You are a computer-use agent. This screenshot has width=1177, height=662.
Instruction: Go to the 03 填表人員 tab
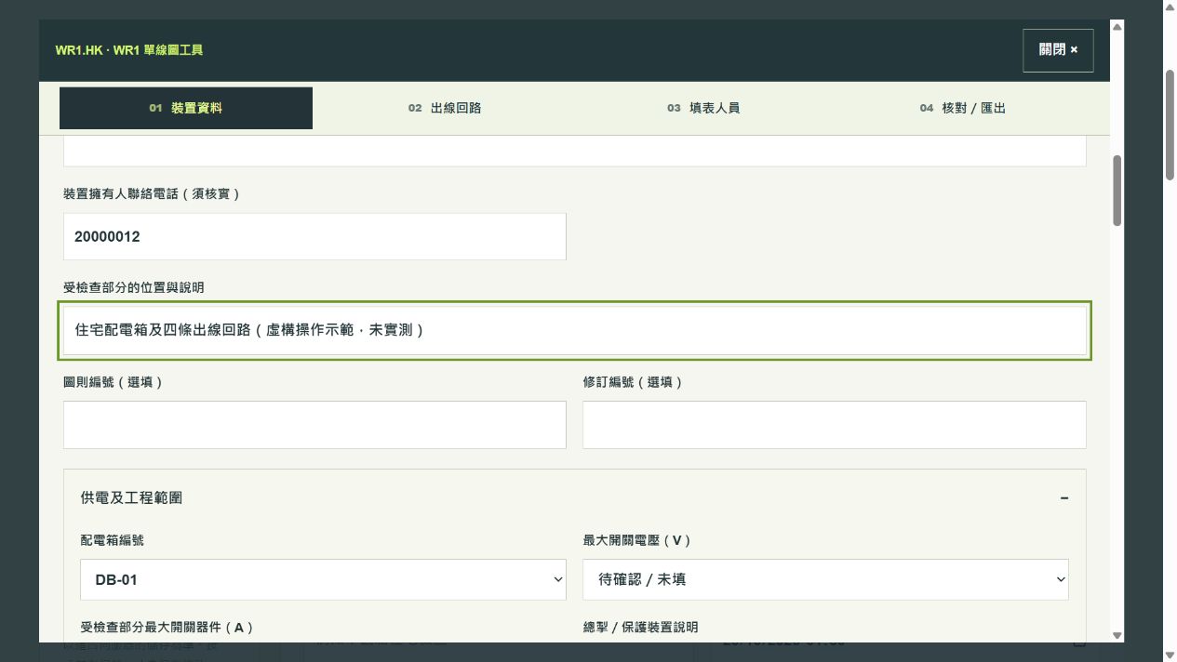(x=703, y=108)
